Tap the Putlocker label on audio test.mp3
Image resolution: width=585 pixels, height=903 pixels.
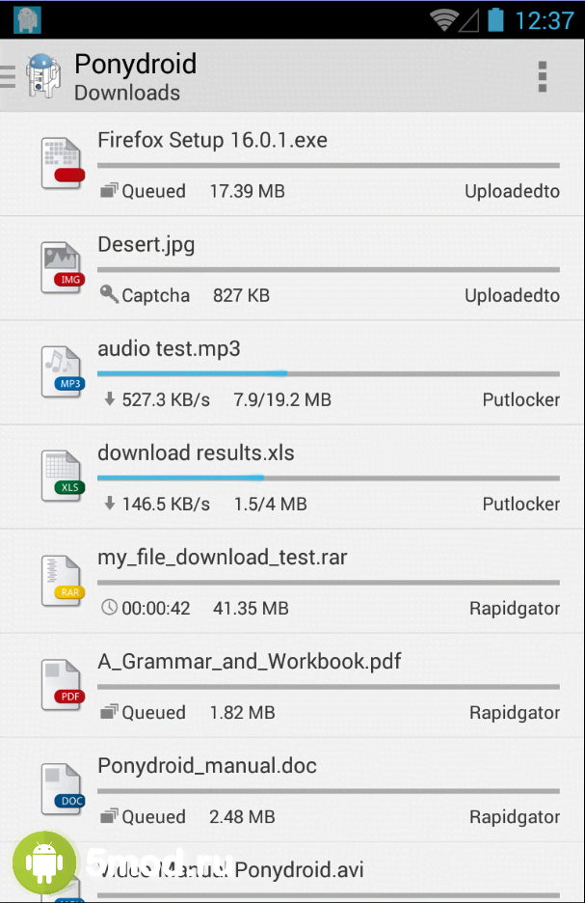click(x=520, y=399)
